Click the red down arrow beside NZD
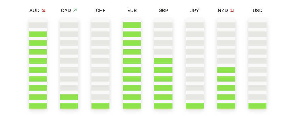Screen dimensions: 295x119 (x=232, y=11)
